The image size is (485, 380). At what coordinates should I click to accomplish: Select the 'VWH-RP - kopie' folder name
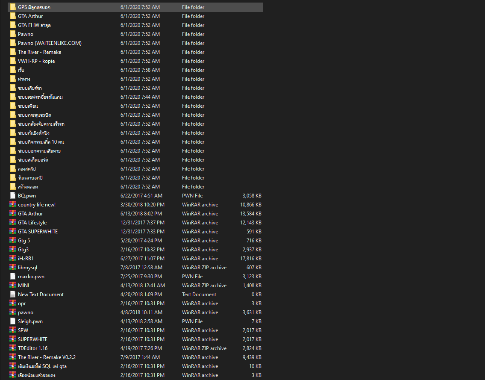click(x=36, y=61)
